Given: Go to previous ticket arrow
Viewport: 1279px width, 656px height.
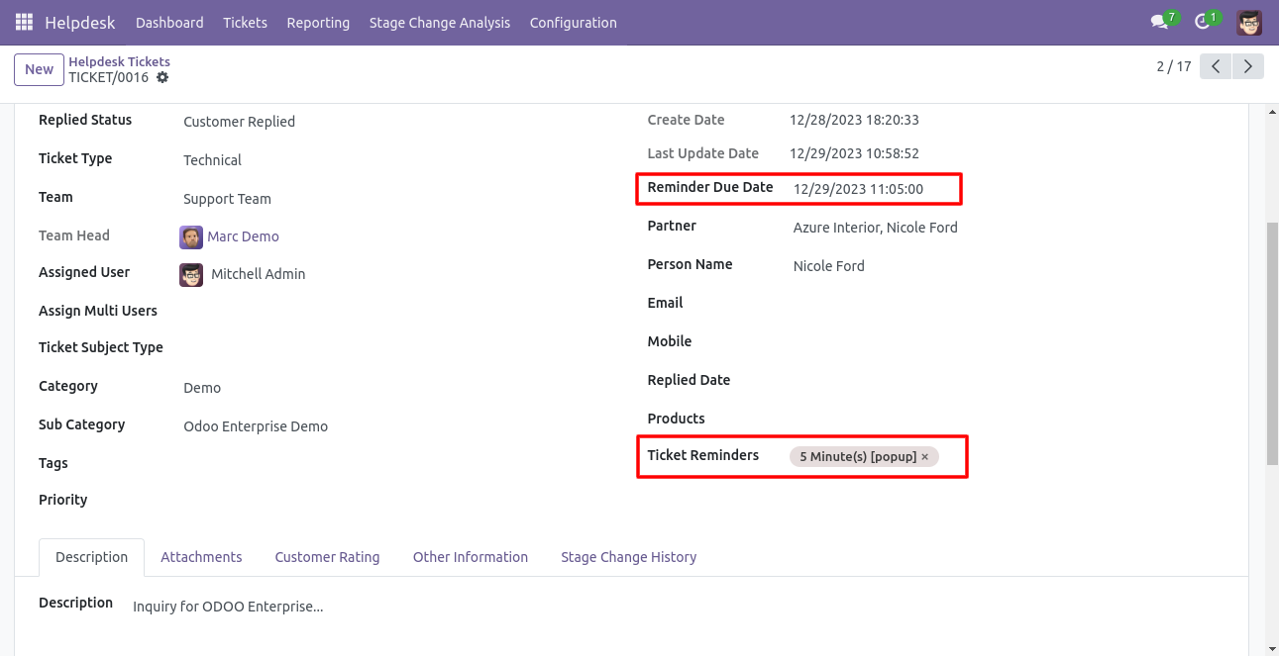Looking at the screenshot, I should (1216, 66).
